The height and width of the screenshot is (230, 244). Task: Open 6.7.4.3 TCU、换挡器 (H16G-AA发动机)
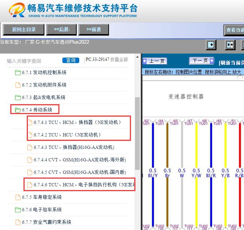point(74,147)
